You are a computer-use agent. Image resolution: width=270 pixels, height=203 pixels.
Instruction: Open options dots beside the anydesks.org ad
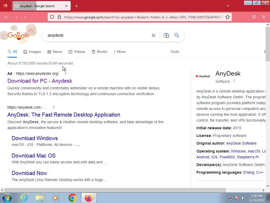click(65, 73)
